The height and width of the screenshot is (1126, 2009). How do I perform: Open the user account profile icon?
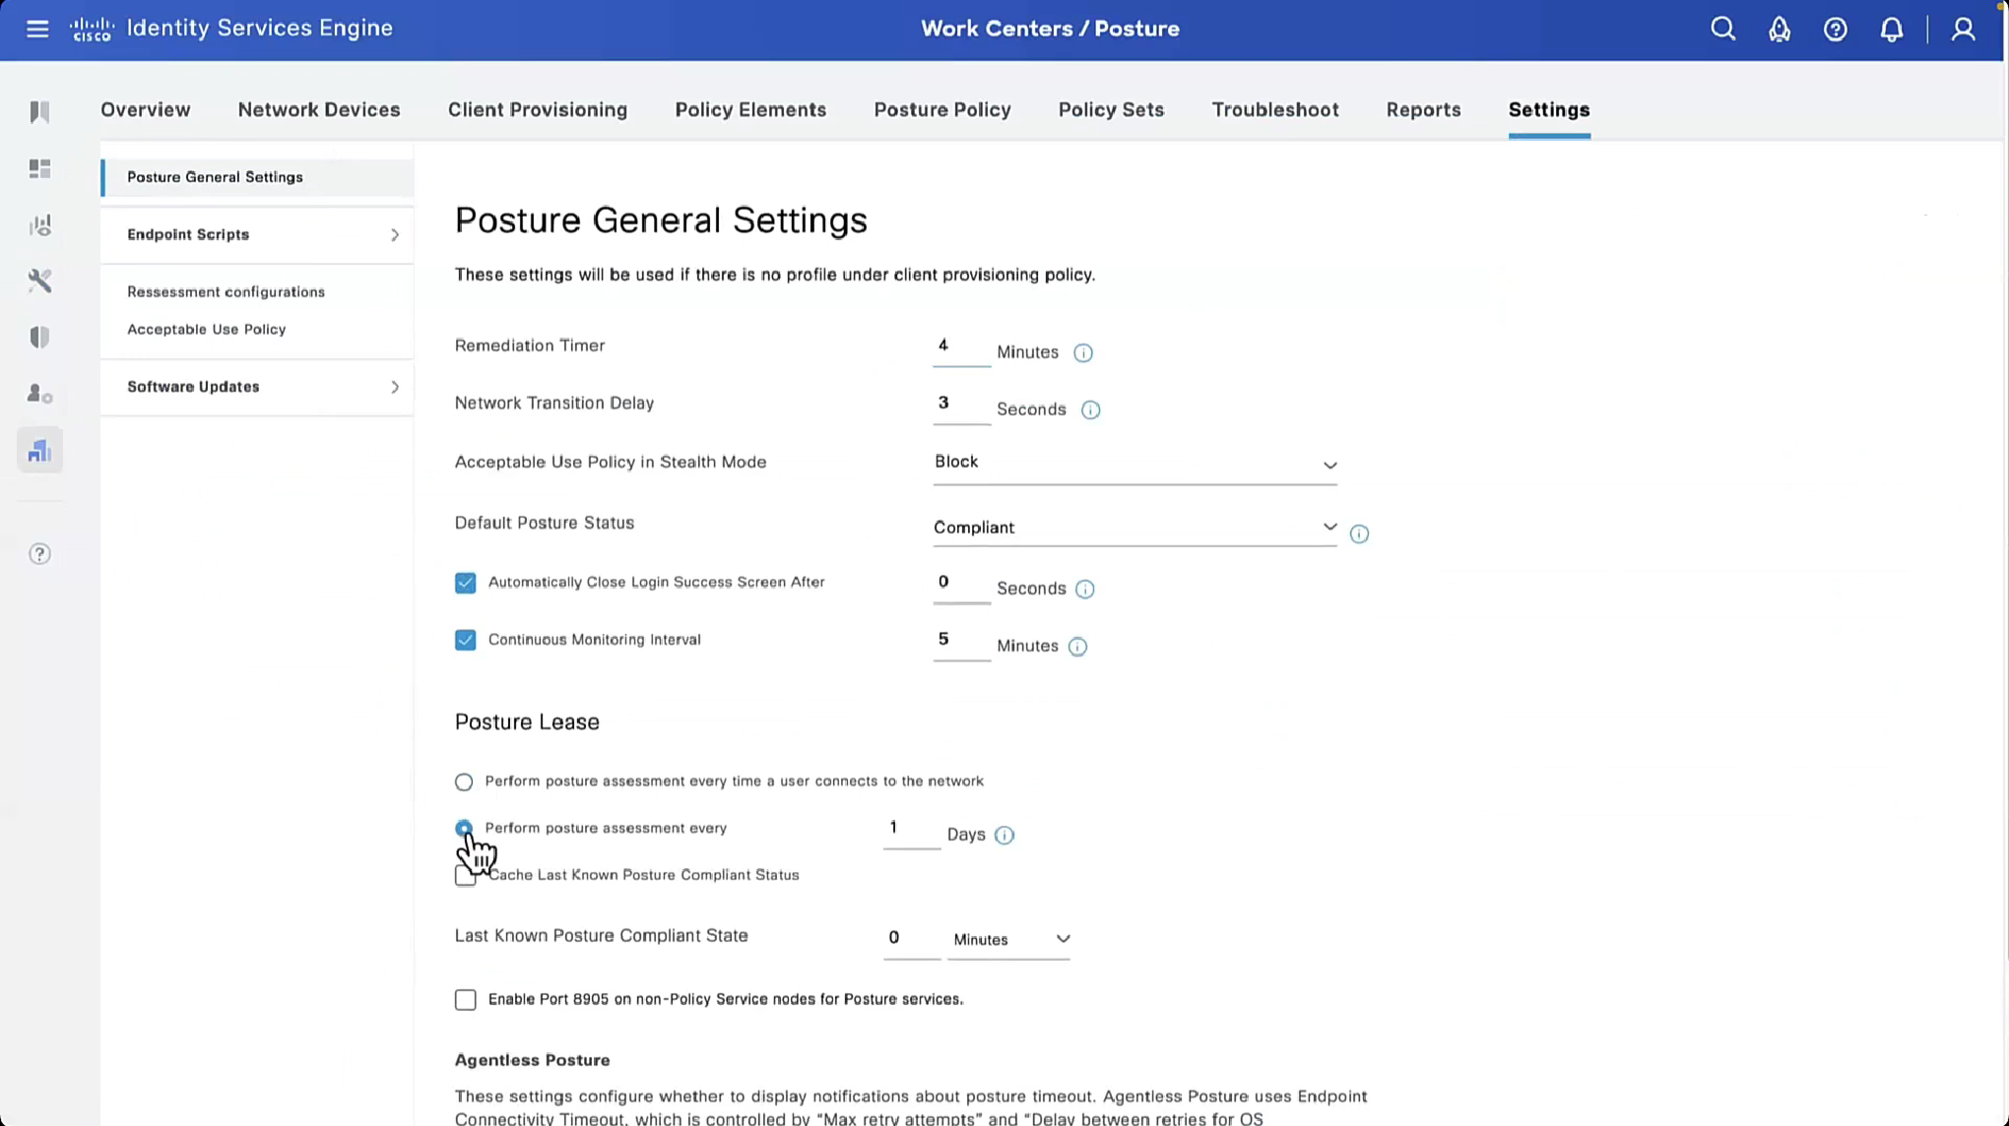click(1963, 29)
